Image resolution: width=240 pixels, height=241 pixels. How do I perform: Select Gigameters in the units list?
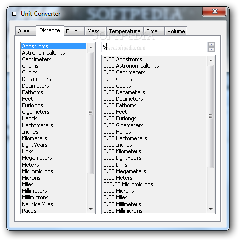54,112
